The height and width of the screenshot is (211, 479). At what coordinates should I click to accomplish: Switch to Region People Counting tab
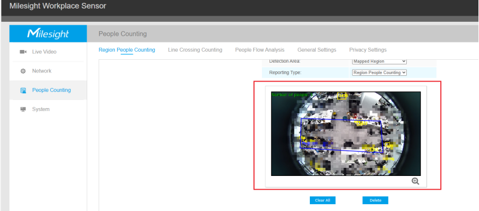point(127,50)
